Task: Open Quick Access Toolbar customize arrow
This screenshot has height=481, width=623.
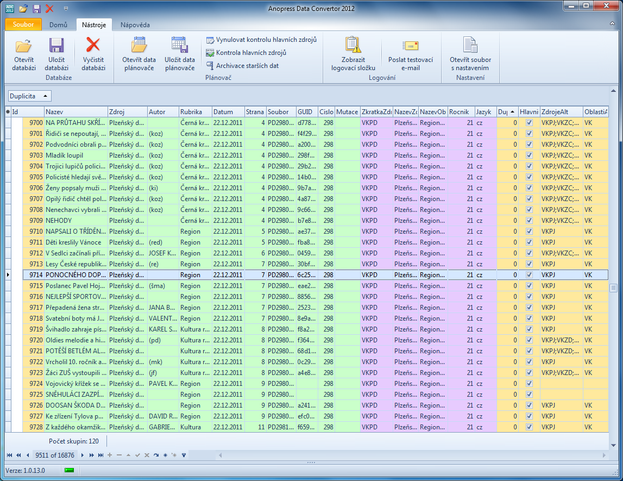Action: tap(66, 9)
